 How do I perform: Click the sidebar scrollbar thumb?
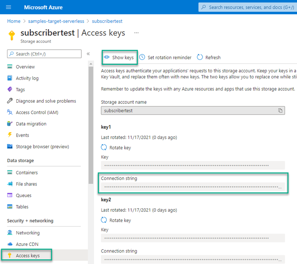pyautogui.click(x=91, y=125)
